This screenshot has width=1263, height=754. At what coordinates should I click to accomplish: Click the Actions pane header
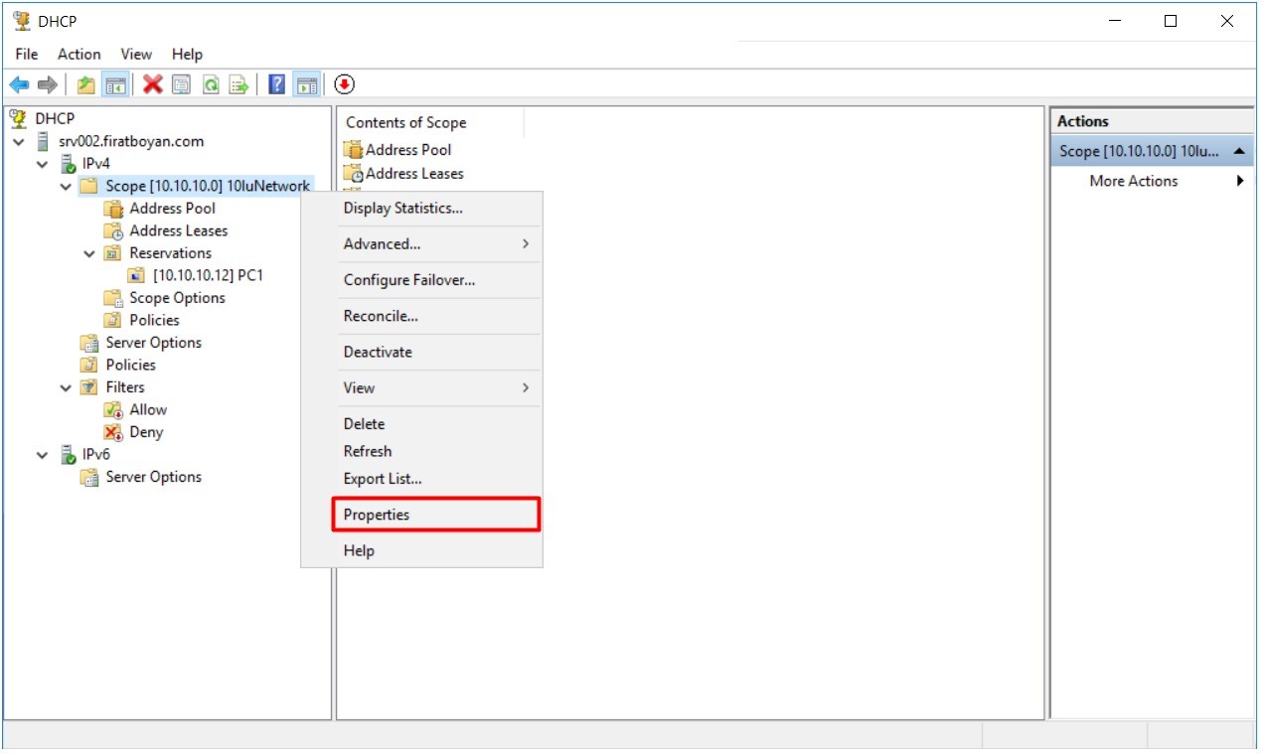click(x=1153, y=121)
